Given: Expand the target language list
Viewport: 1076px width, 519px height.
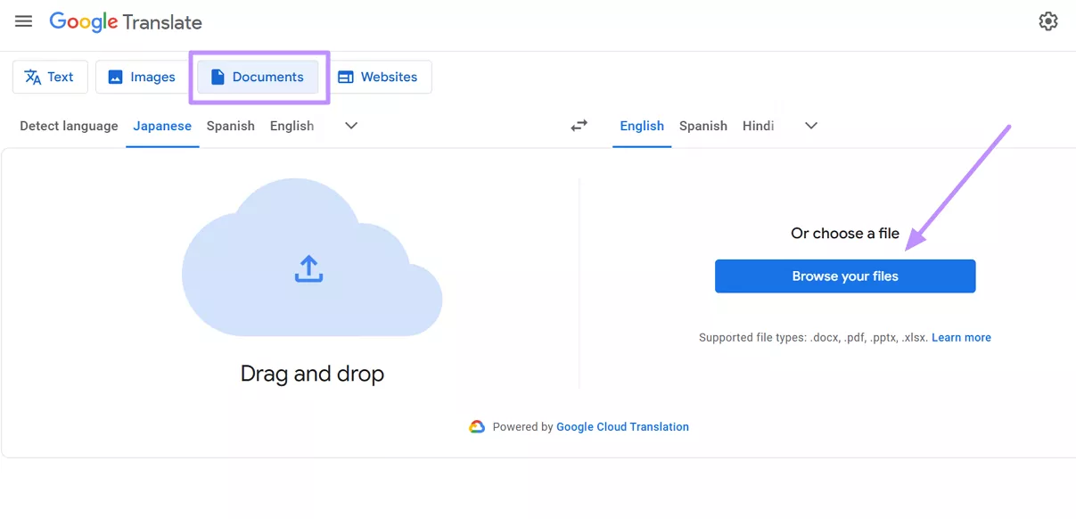Looking at the screenshot, I should tap(811, 126).
